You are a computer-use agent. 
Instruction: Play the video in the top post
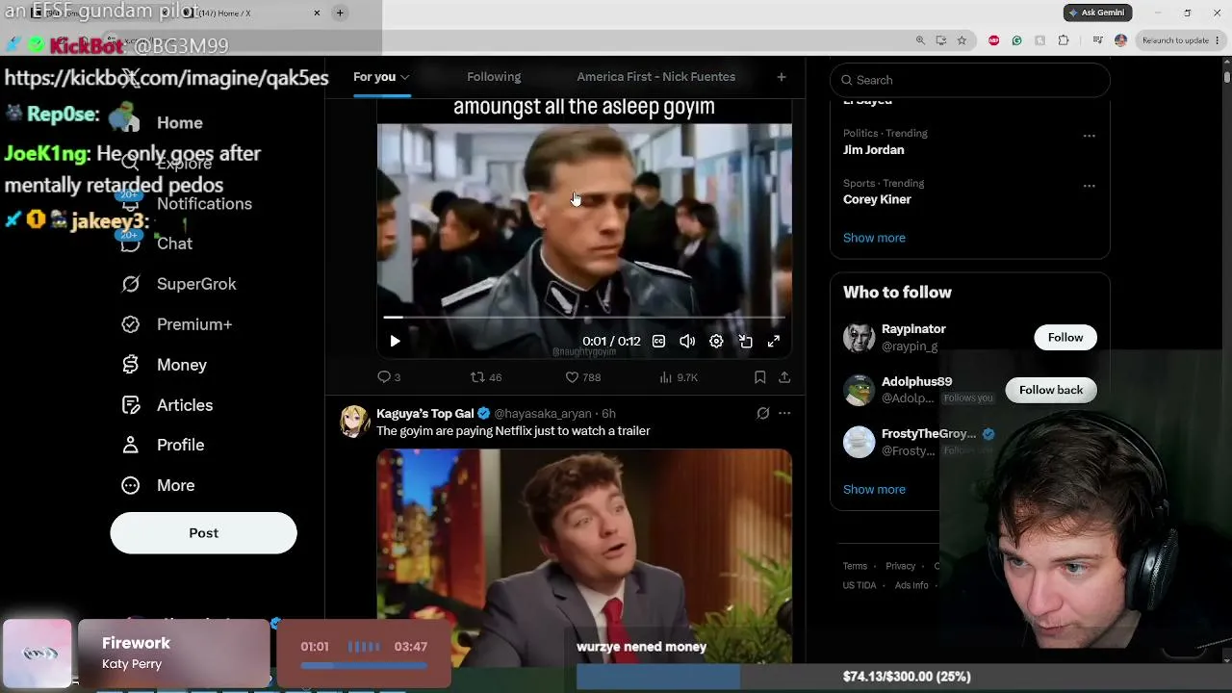coord(395,341)
